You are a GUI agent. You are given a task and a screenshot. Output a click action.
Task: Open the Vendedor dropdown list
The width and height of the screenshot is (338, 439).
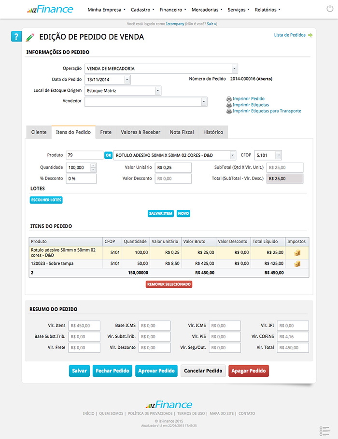(204, 101)
